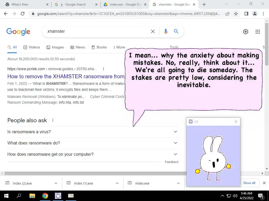
Task: Open the More search filters menu
Action: tap(119, 47)
